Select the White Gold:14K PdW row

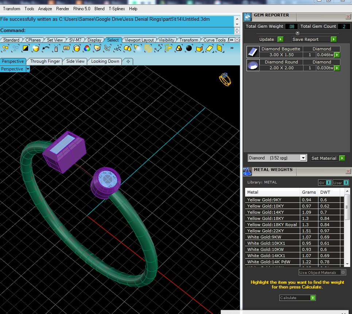click(x=294, y=262)
